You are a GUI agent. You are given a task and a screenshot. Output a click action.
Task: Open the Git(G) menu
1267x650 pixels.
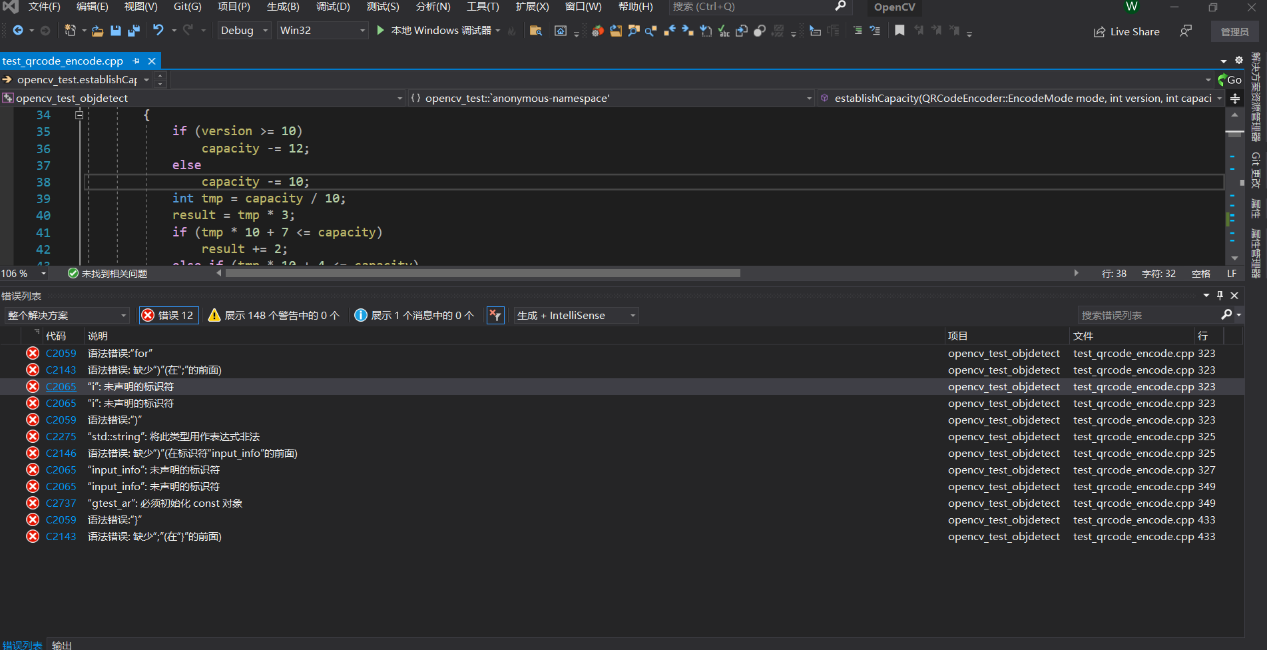[188, 7]
